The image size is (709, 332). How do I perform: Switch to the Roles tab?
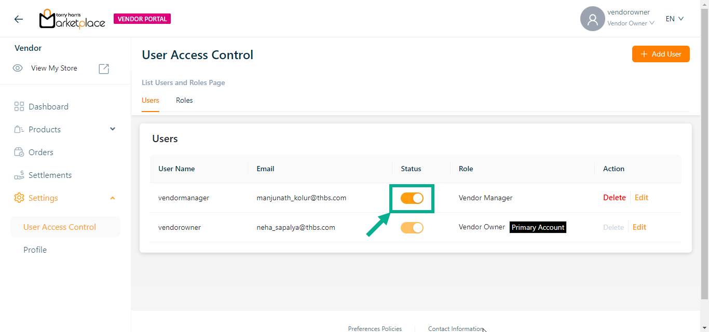pyautogui.click(x=184, y=100)
